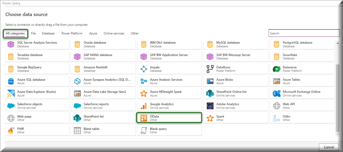Select the Azure HDInsight Spark star icon
Viewport: 343px width, 152px height.
click(144, 94)
